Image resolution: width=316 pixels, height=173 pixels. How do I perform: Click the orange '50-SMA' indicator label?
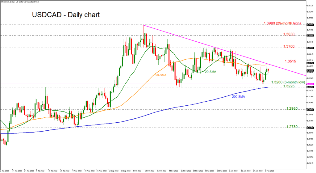[161, 75]
